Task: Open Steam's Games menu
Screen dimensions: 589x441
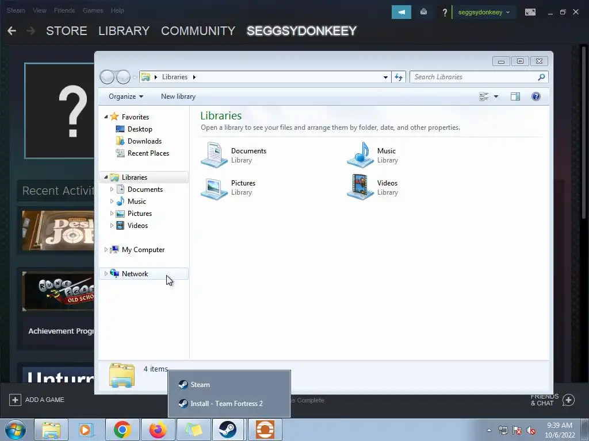Action: (93, 10)
